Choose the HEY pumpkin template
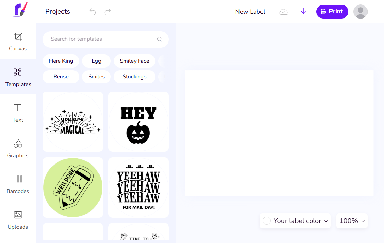This screenshot has width=384, height=243. point(139,122)
